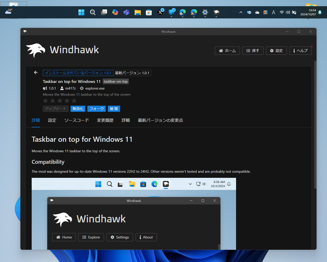Open the X app from the taskbar
Screen dimensions: 327x262
(160, 12)
